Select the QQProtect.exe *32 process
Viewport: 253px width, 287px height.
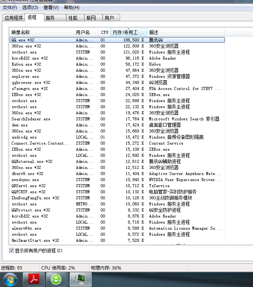[x=117, y=210]
